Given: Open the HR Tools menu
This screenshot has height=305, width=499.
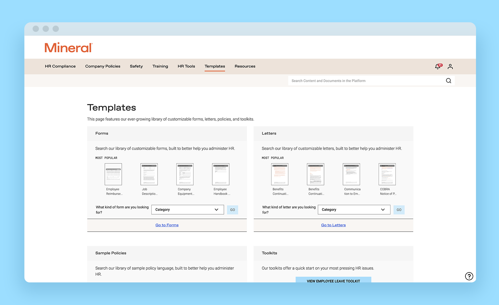Looking at the screenshot, I should point(186,66).
